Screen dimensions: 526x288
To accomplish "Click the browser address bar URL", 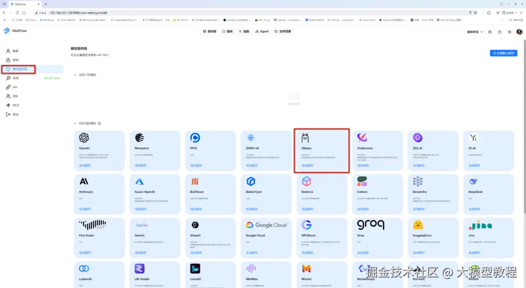I will point(78,13).
